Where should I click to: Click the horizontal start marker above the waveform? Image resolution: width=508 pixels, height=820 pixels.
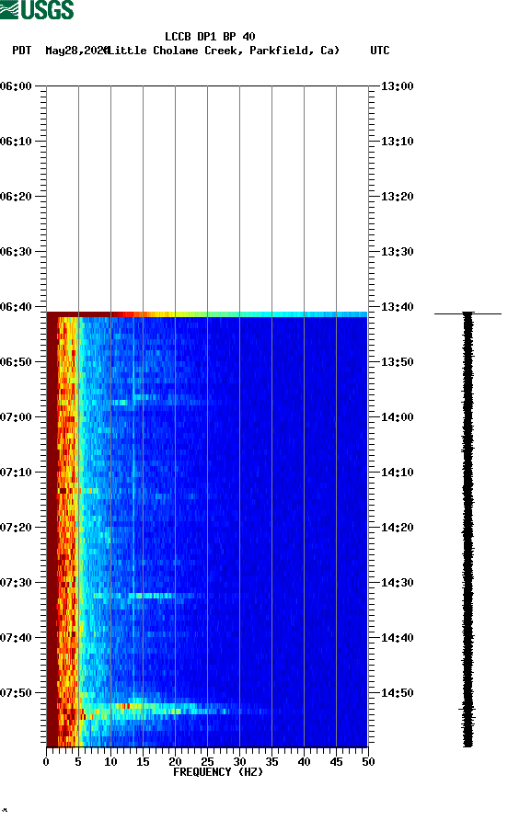[468, 313]
